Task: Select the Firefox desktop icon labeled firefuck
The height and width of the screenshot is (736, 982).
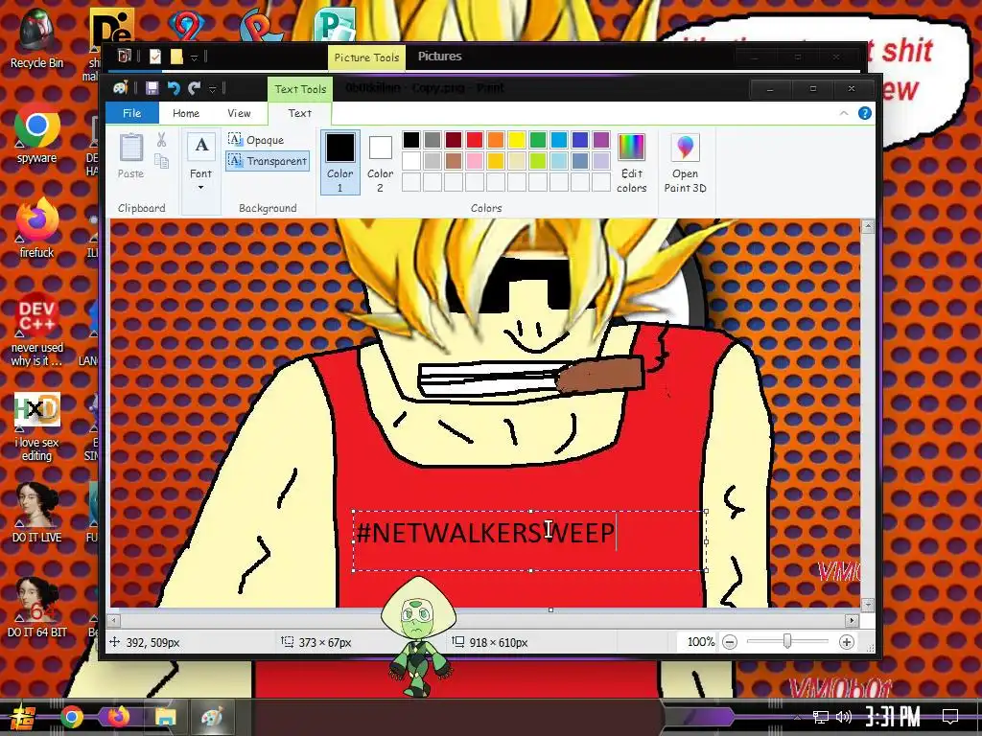Action: click(36, 228)
